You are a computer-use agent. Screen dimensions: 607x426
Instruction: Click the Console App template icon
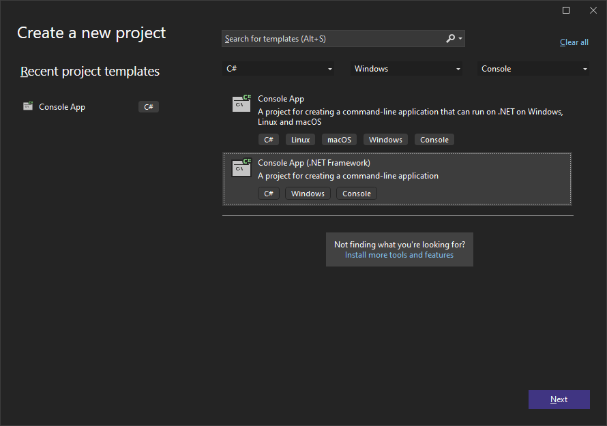(x=241, y=103)
